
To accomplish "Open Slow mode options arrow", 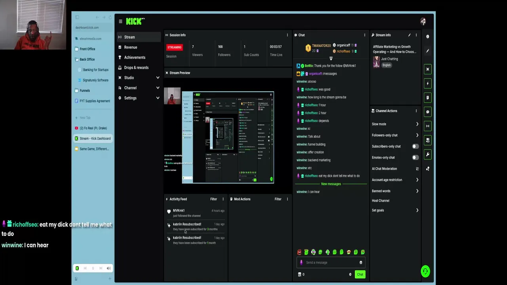I will click(x=417, y=124).
